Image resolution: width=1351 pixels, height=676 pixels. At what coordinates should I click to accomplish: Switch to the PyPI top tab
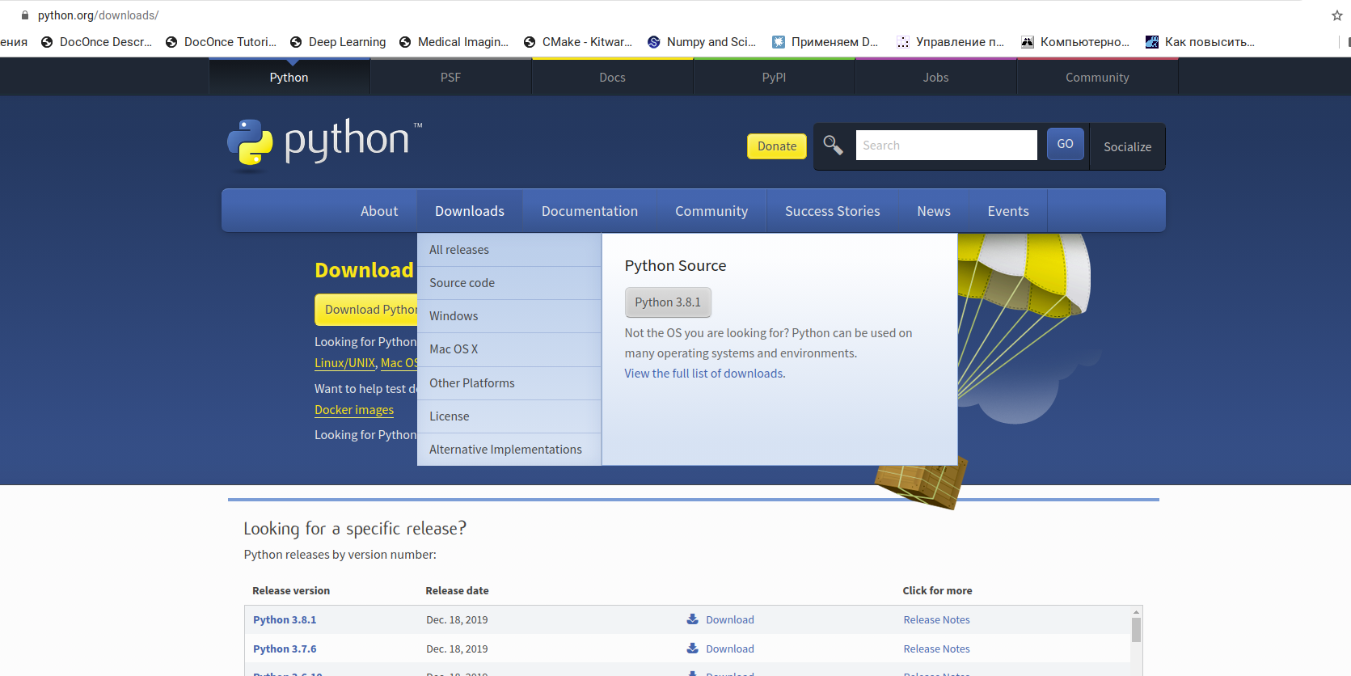(x=774, y=78)
